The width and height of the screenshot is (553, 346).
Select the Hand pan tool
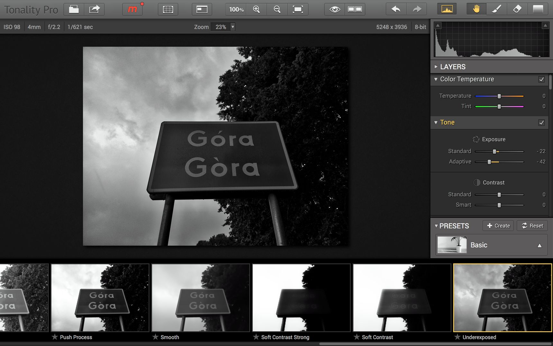(476, 9)
